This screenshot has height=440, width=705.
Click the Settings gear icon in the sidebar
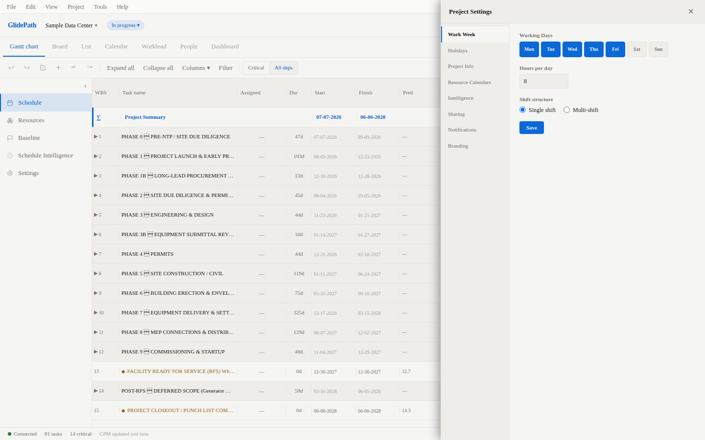click(x=10, y=173)
